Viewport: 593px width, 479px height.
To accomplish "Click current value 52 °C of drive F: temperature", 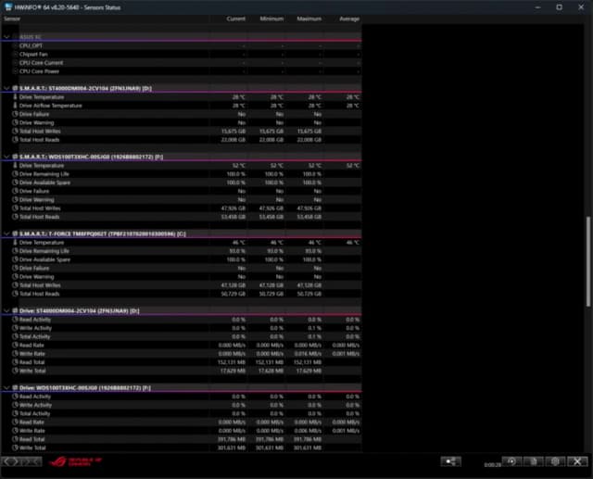I will click(x=239, y=166).
